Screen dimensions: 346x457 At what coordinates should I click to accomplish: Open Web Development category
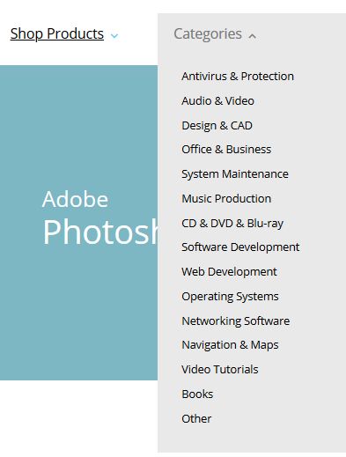click(x=229, y=272)
